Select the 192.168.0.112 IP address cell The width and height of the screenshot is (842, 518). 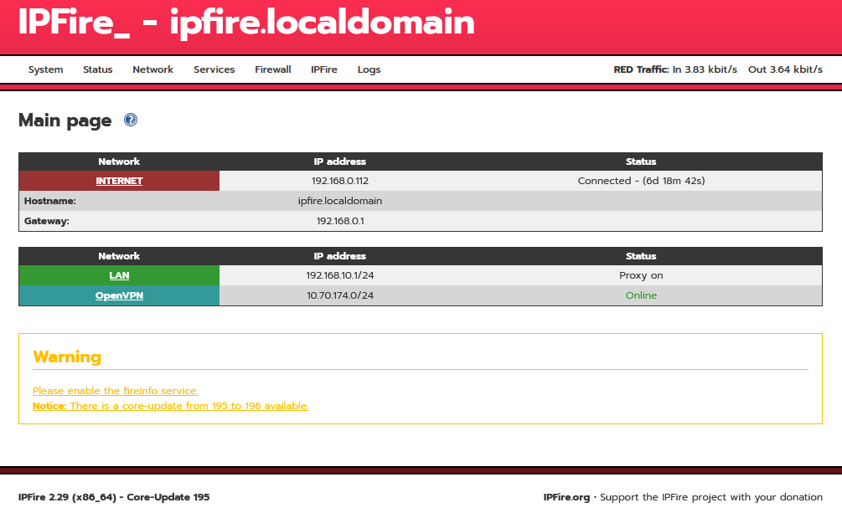pos(340,182)
